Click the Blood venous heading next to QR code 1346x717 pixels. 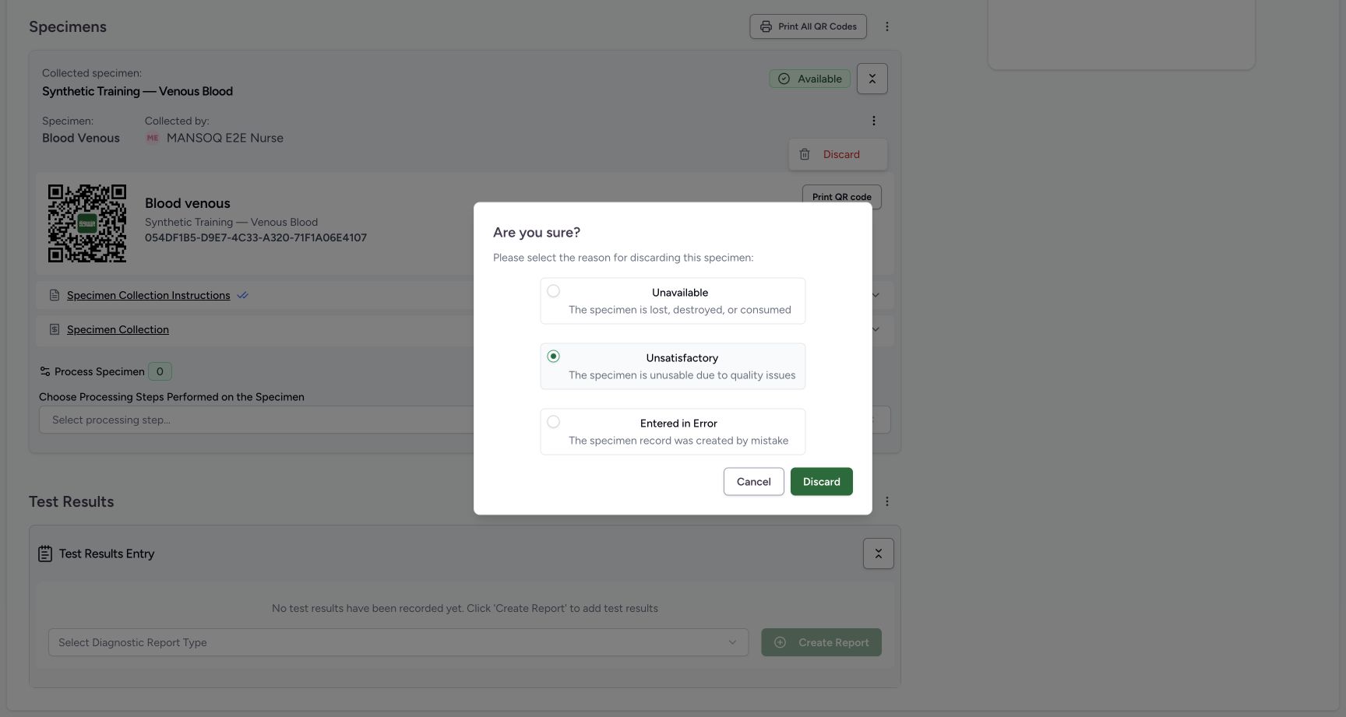(188, 203)
